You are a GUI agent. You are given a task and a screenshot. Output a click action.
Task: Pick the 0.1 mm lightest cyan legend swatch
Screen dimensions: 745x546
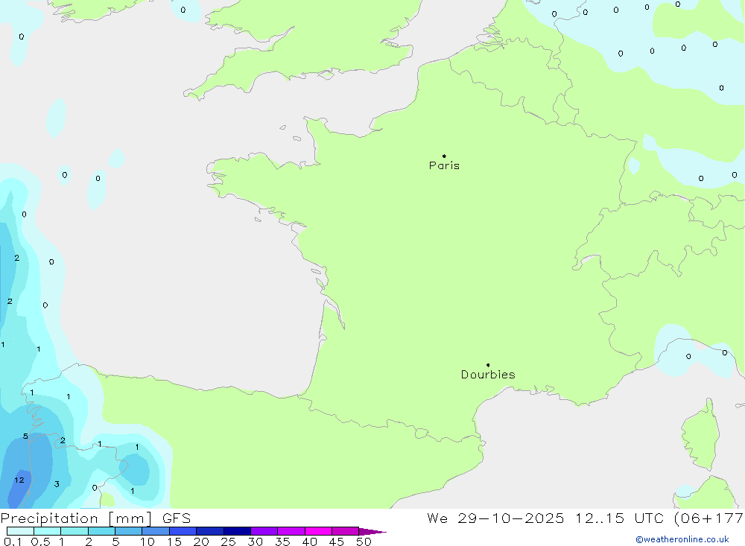pos(20,531)
